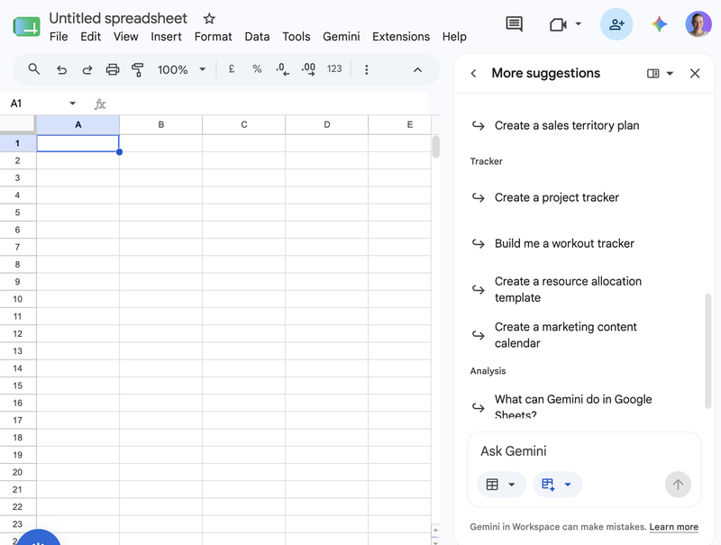Undo the last action
The width and height of the screenshot is (721, 545).
click(61, 69)
